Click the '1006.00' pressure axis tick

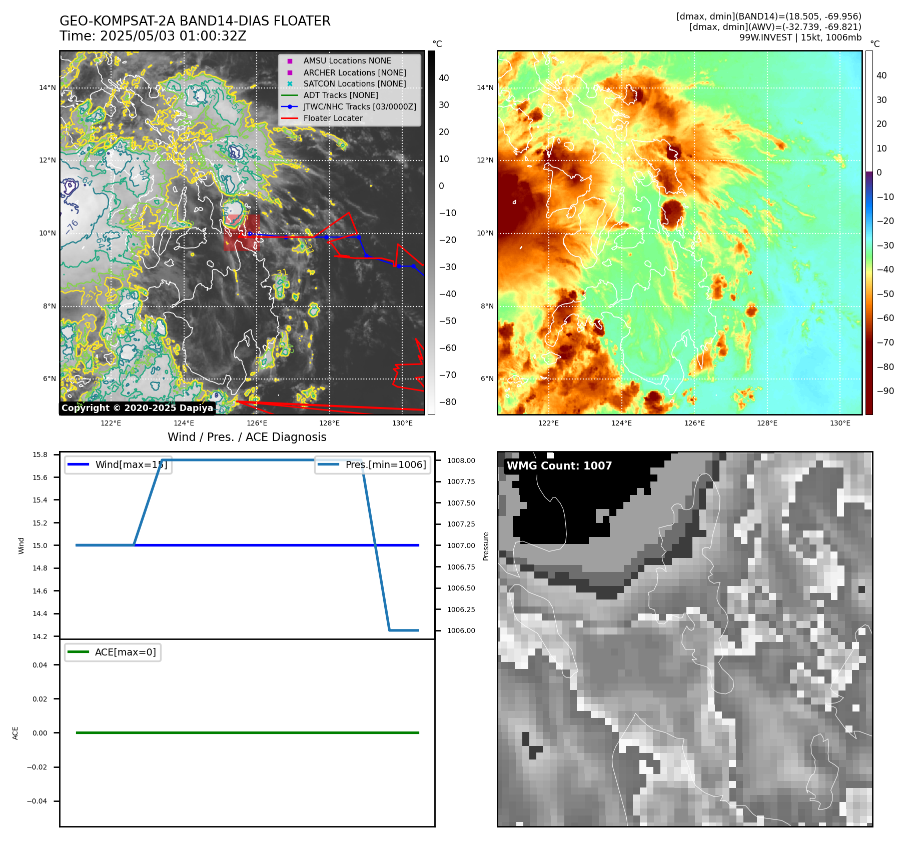(x=461, y=630)
